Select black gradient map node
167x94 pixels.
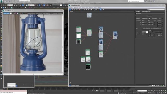pyautogui.click(x=79, y=41)
